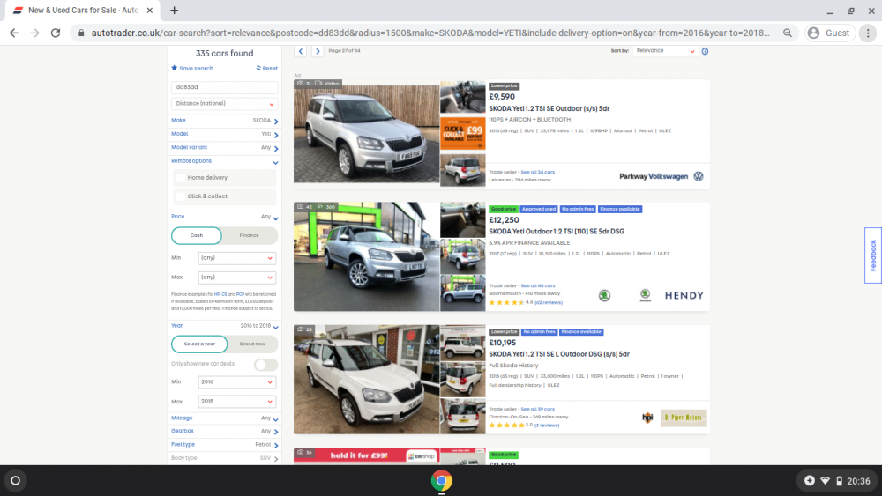Click the D. Piper Motors logo
Screen dimensions: 882x496
click(x=684, y=418)
